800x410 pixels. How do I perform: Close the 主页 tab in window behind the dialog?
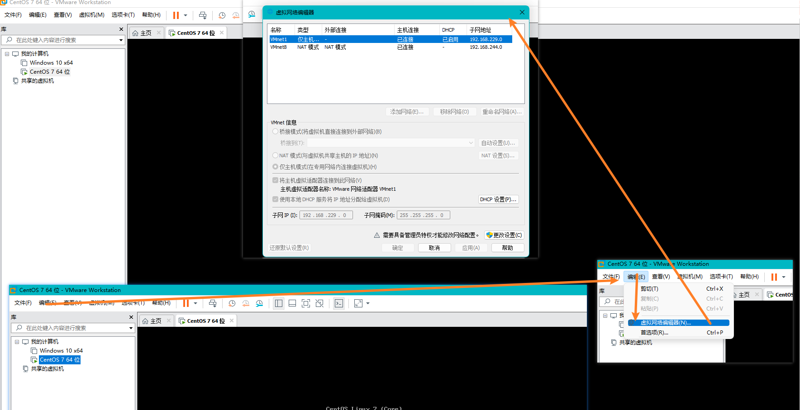pos(159,33)
